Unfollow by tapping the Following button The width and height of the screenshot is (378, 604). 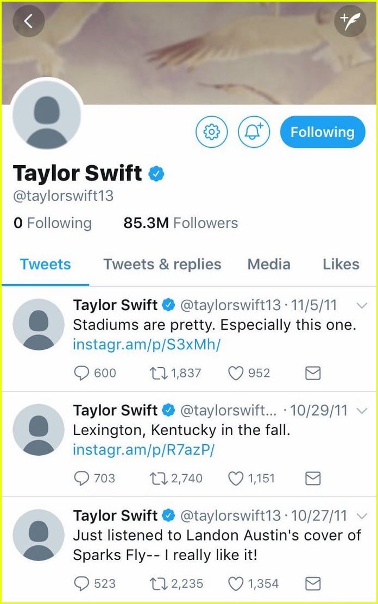(x=323, y=131)
